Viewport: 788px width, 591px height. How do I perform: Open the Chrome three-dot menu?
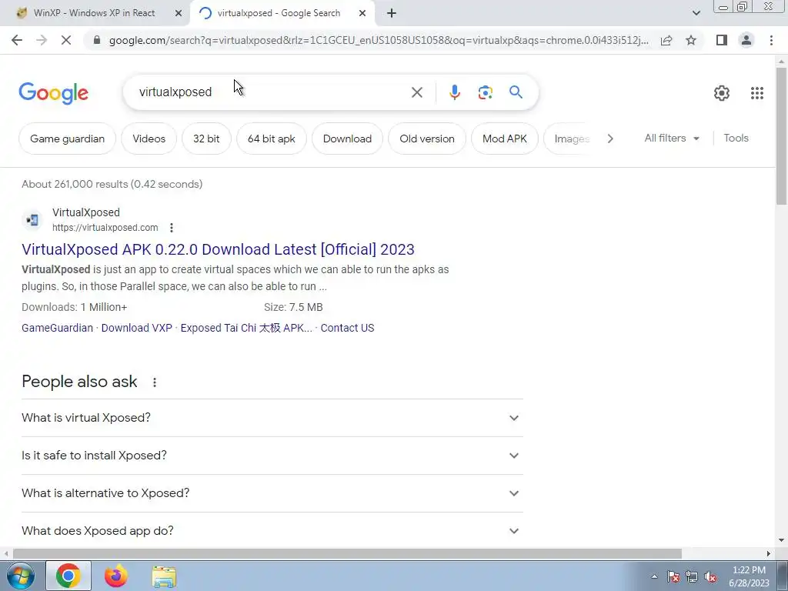coord(771,40)
